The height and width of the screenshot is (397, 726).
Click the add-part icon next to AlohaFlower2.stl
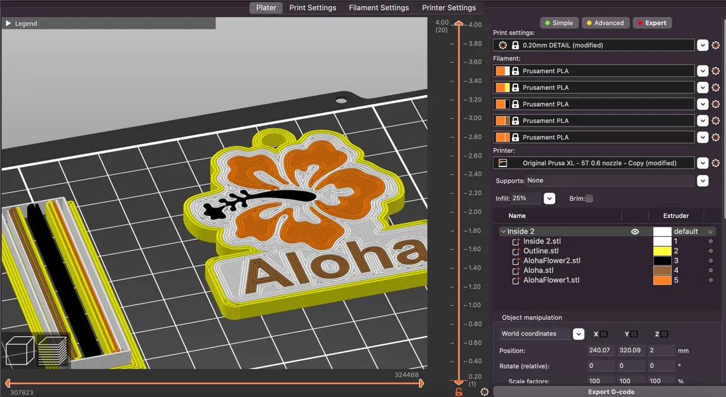coord(516,260)
